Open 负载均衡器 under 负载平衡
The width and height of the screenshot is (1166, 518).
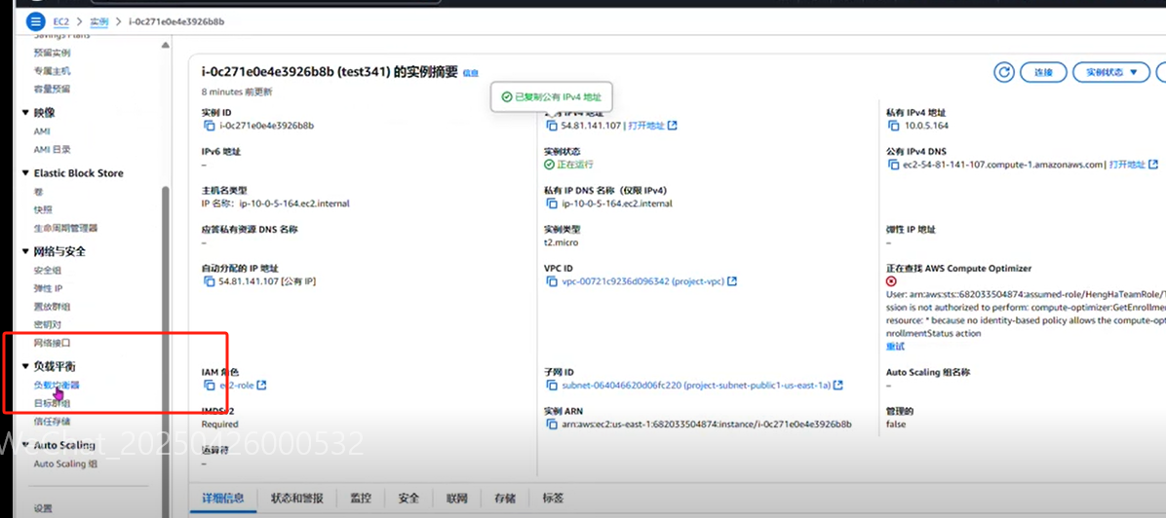tap(57, 385)
